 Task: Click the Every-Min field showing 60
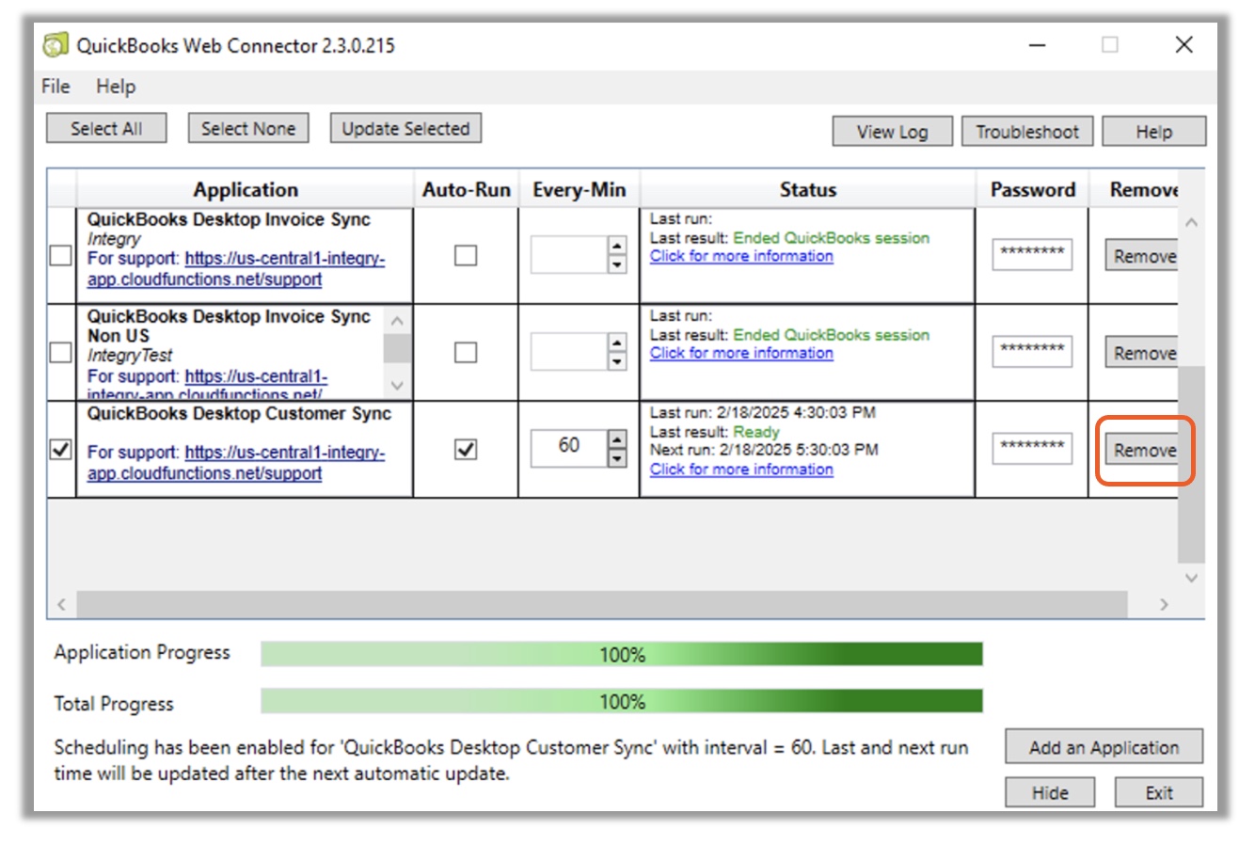pyautogui.click(x=569, y=449)
